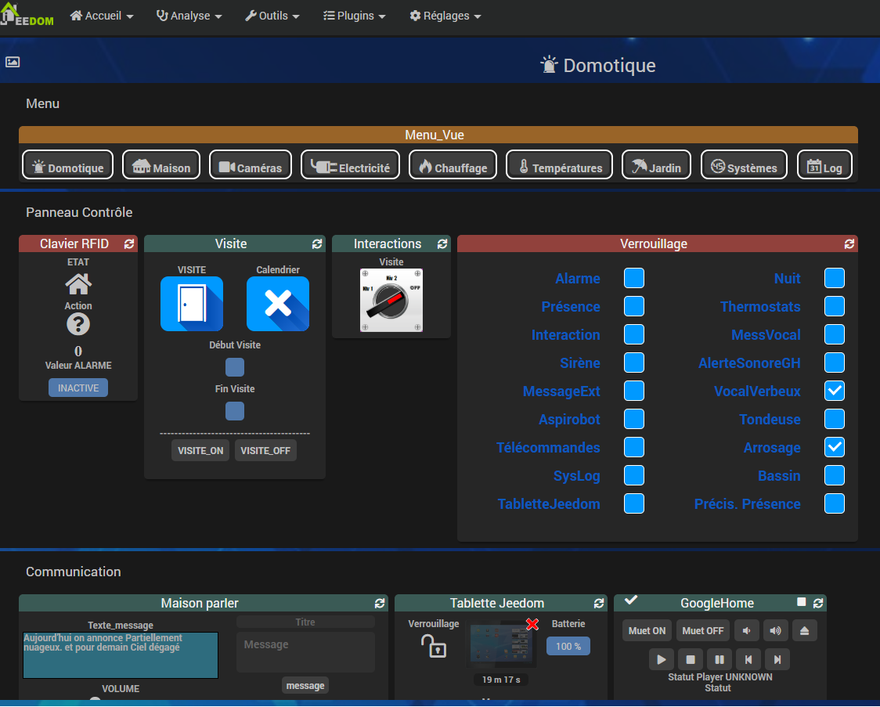880x707 pixels.
Task: Uncheck the VocalVerbeux checkbox
Action: click(835, 391)
